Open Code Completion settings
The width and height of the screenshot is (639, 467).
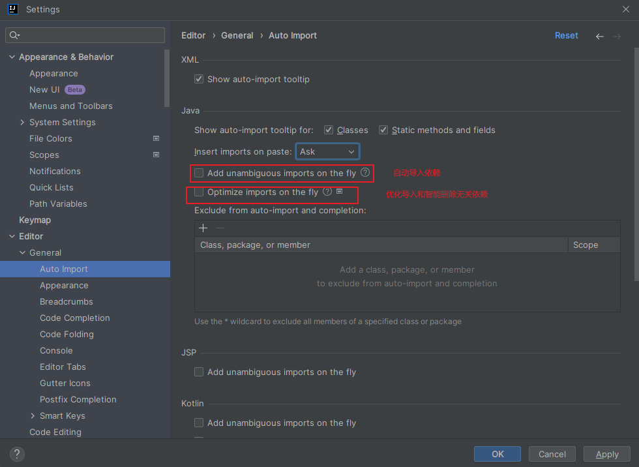point(75,318)
